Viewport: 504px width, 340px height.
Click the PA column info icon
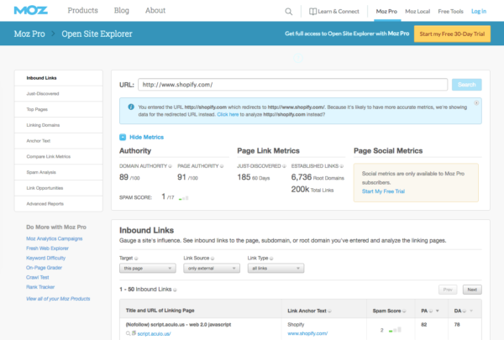click(431, 311)
